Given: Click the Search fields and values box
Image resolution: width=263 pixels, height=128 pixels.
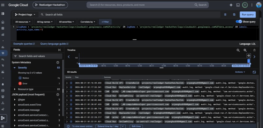Looking at the screenshot, I should (x=37, y=56).
